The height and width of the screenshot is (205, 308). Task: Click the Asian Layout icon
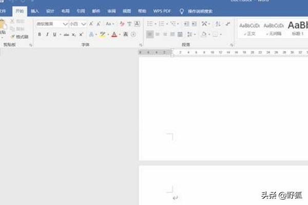204,24
